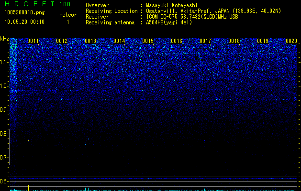
Task: Click the 0.7 kHz axis label
Action: (4, 158)
